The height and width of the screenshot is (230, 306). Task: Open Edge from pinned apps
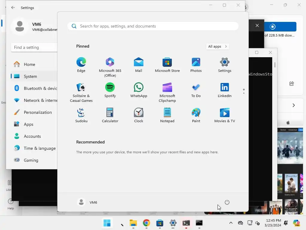point(81,65)
